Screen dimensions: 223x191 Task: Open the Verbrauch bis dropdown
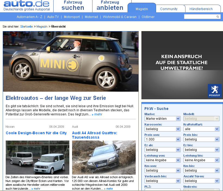coord(162,181)
